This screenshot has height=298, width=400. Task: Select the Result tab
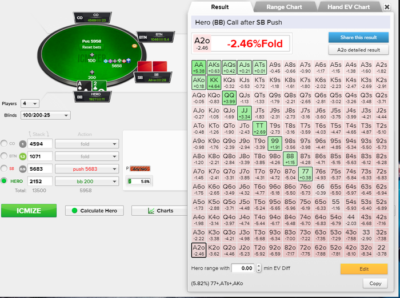(219, 7)
